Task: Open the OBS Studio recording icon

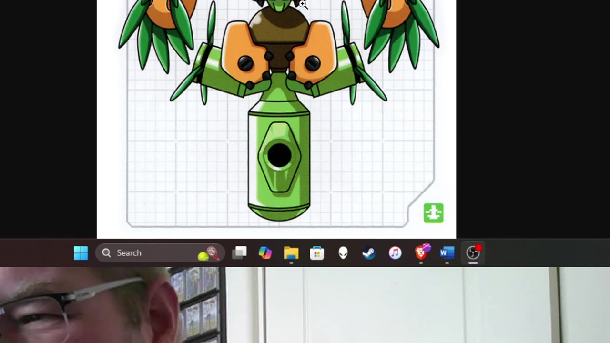Action: point(473,253)
